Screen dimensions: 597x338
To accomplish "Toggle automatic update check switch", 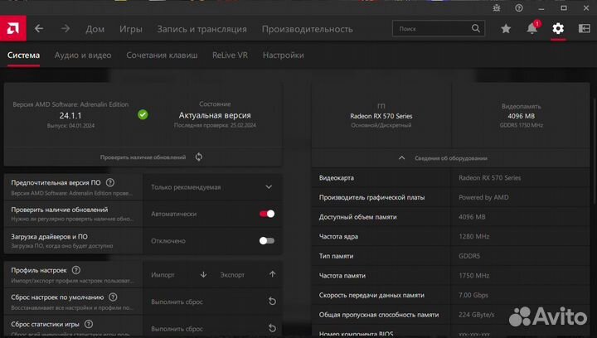I will pyautogui.click(x=267, y=214).
